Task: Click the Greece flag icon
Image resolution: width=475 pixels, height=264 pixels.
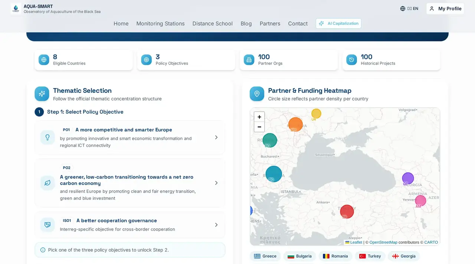Action: tap(257, 256)
